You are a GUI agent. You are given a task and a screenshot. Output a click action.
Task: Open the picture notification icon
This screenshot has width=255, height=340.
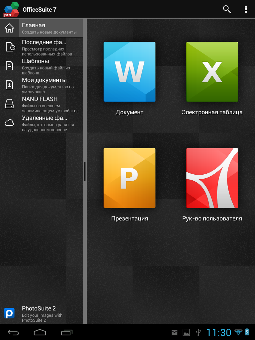(x=186, y=332)
